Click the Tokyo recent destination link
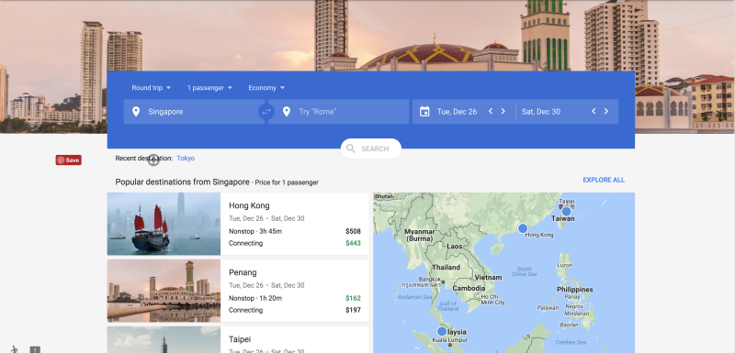 (186, 159)
